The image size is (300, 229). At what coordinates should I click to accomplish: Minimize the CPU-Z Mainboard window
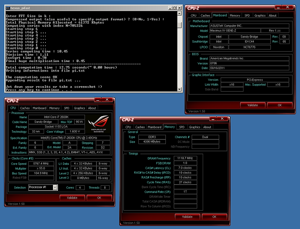coord(278,7)
